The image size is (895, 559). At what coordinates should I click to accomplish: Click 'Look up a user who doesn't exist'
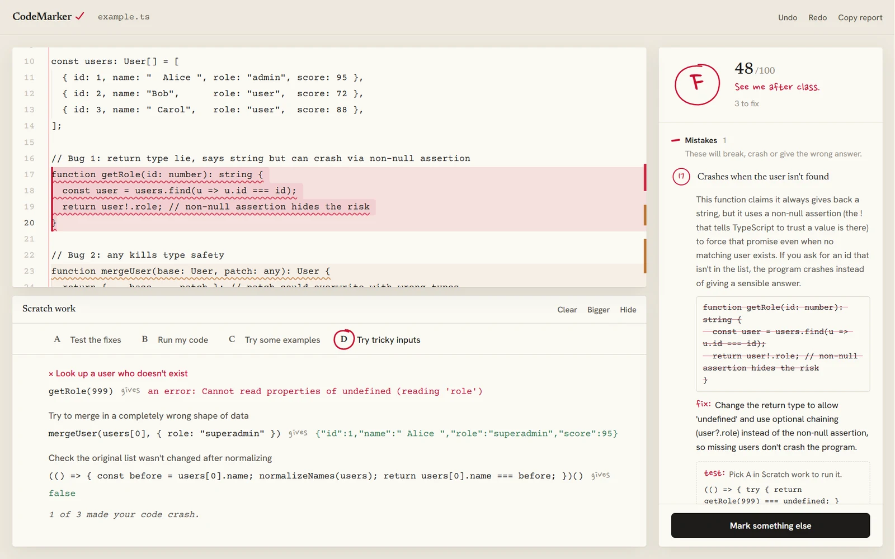(x=121, y=373)
